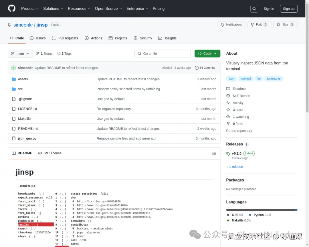This screenshot has height=247, width=309.
Task: Click the terminal-ui topic tag
Action: coord(274,79)
